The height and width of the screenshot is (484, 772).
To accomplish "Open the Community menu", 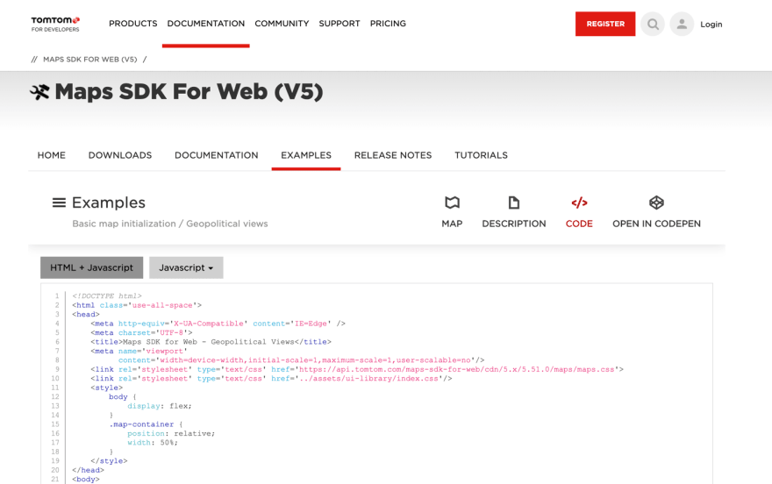I will pos(282,24).
